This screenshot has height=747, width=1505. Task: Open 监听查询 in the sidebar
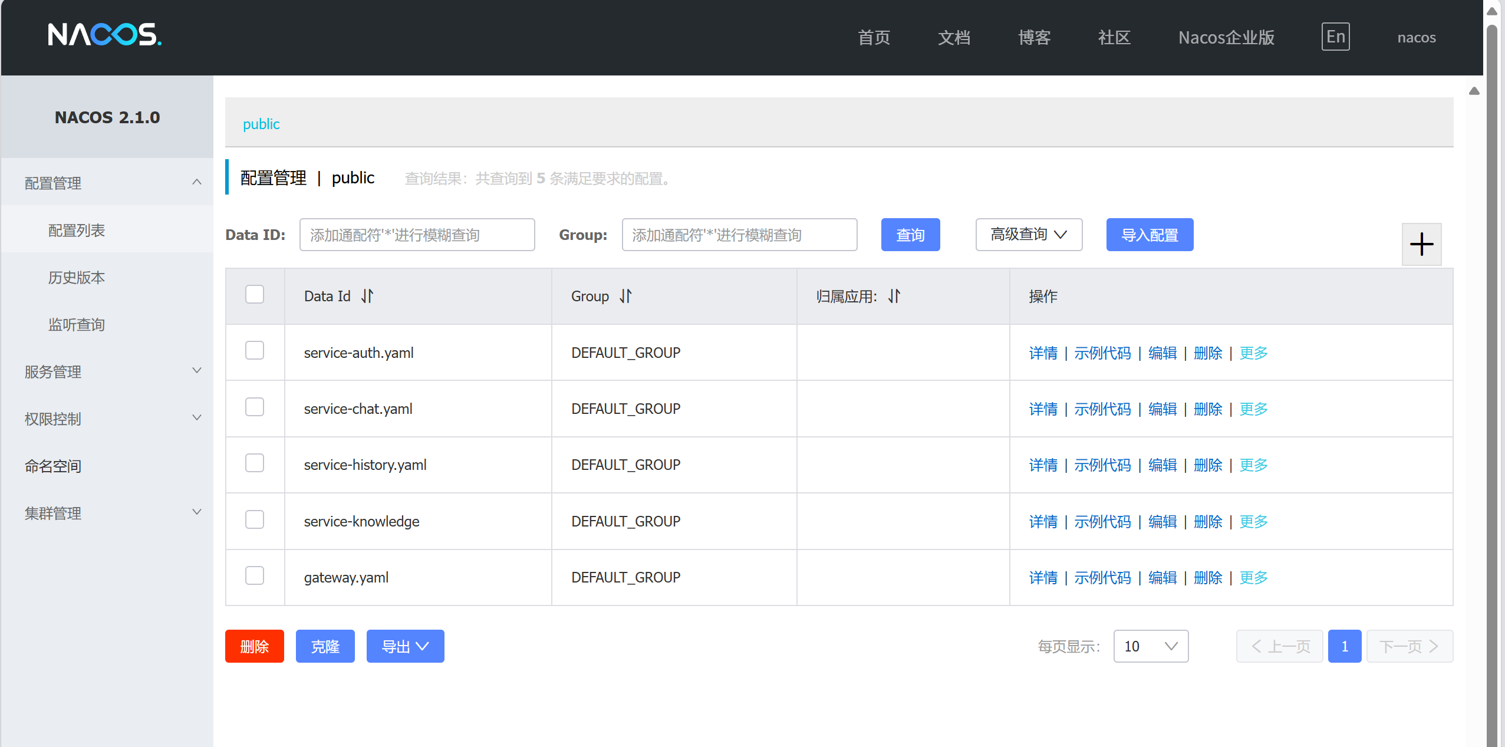pyautogui.click(x=107, y=324)
